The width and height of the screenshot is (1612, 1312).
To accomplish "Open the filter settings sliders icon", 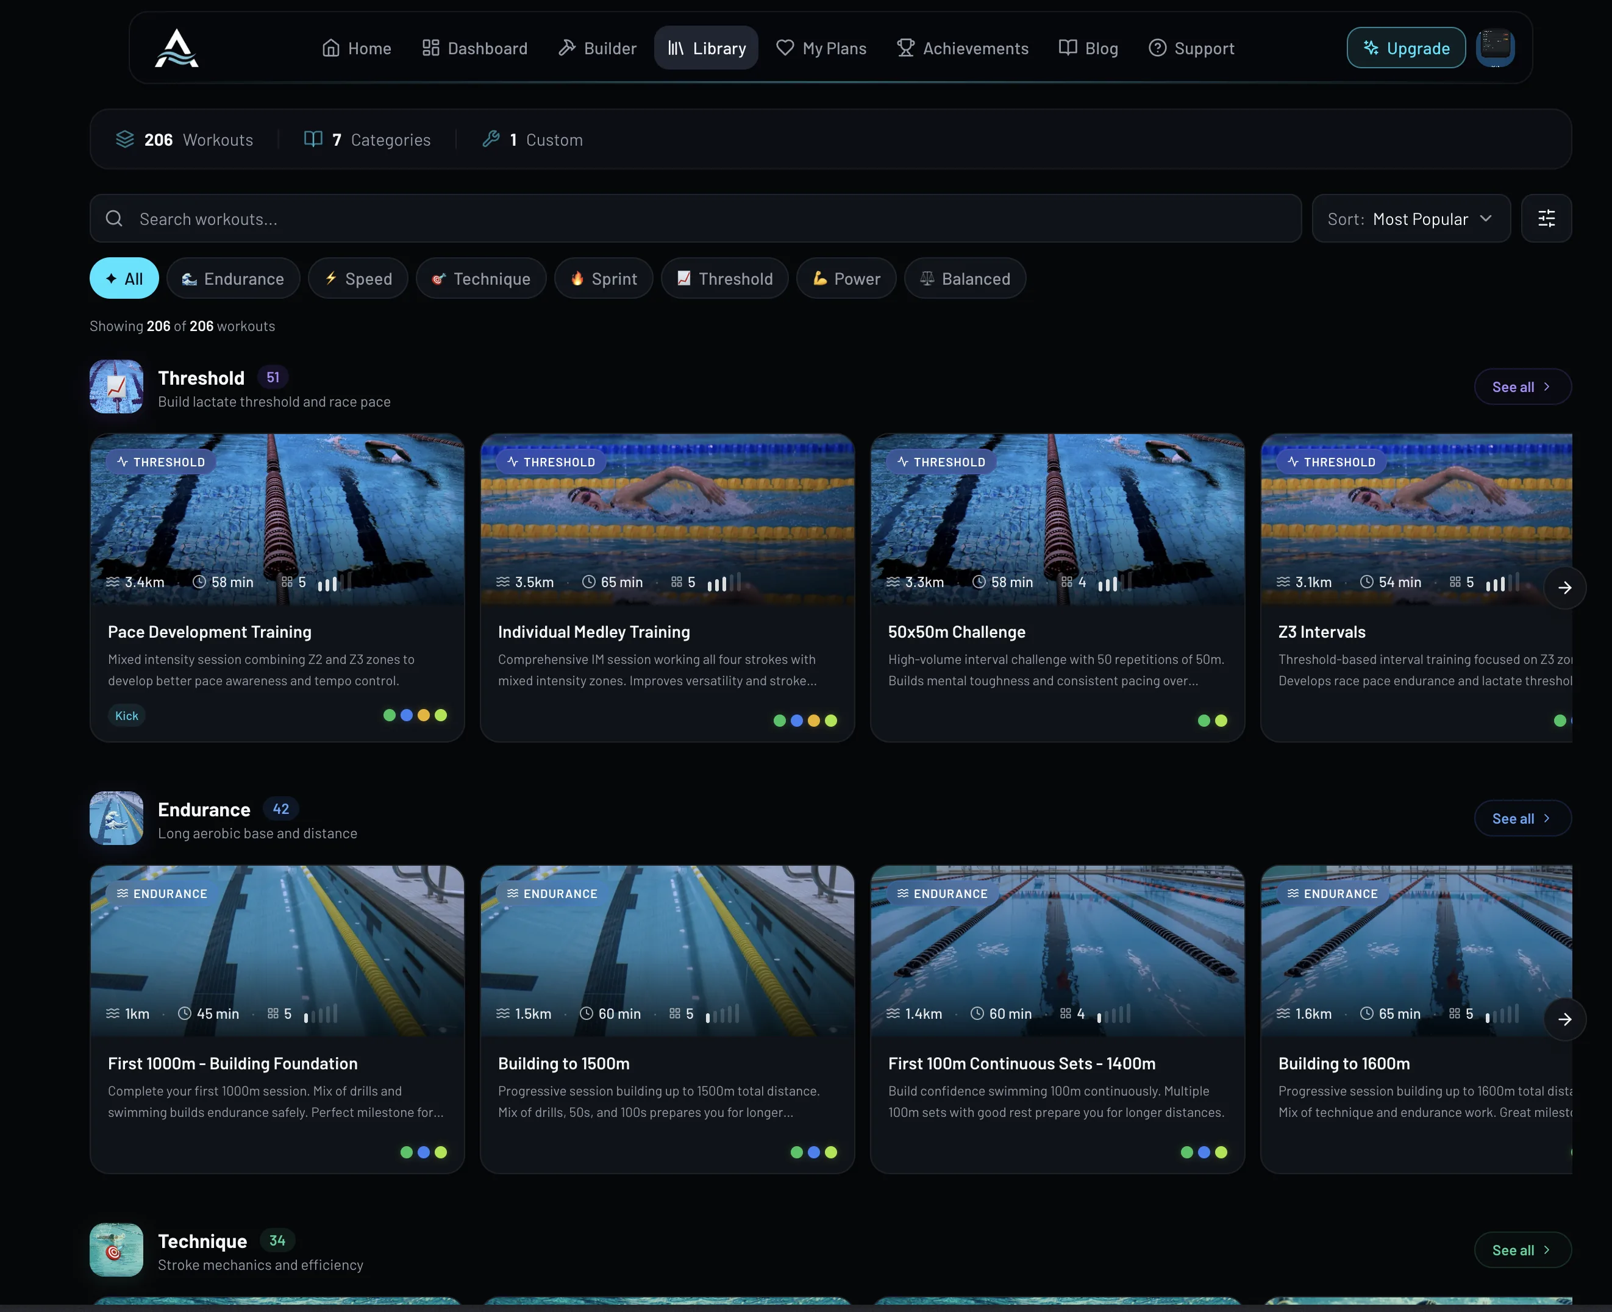I will click(1546, 218).
